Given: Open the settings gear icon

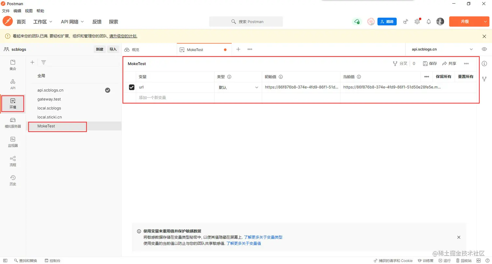Looking at the screenshot, I should click(417, 21).
